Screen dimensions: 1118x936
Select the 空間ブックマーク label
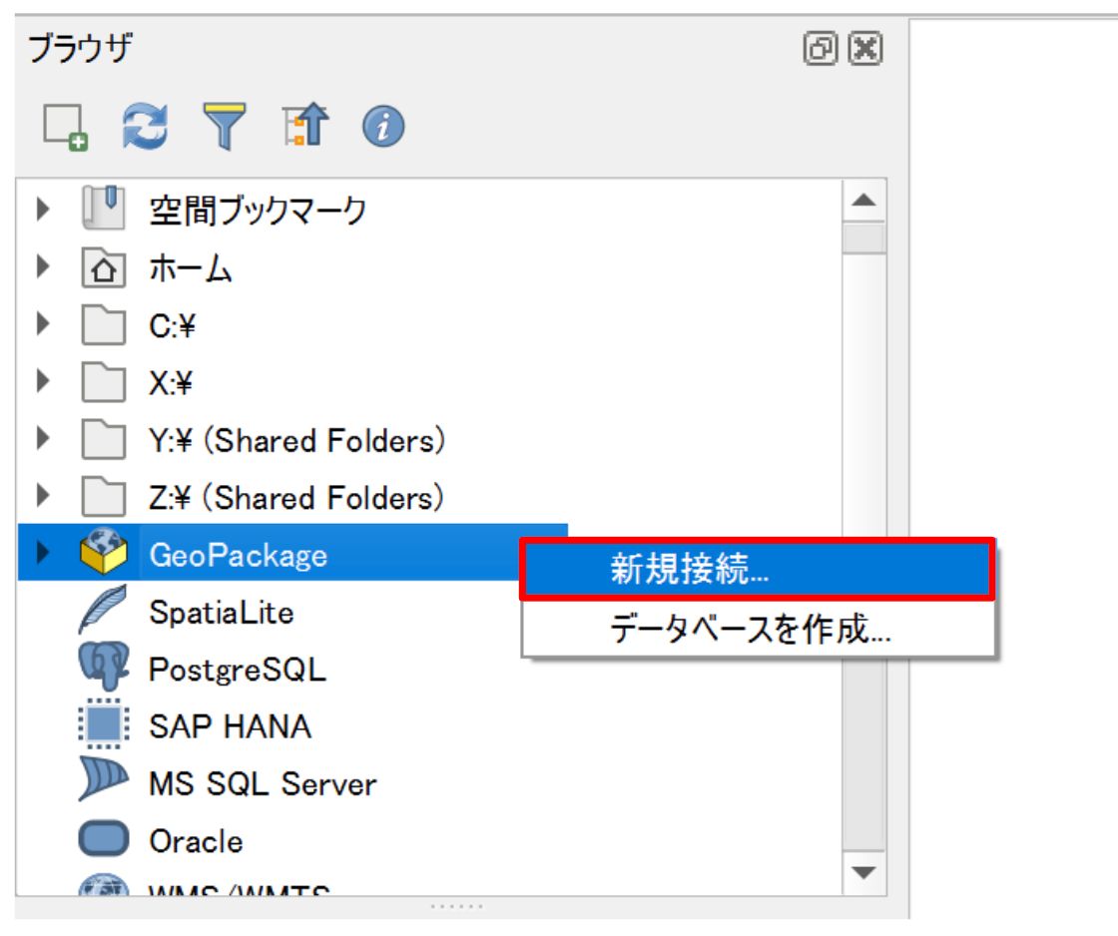coord(258,211)
